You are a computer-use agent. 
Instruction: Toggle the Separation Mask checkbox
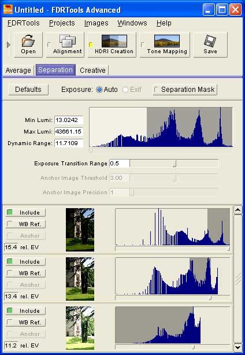(x=155, y=90)
